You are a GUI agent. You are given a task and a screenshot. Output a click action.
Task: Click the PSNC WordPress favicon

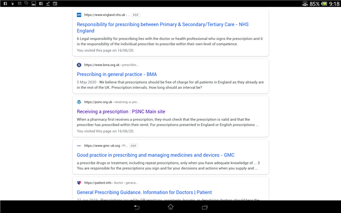coord(79,102)
